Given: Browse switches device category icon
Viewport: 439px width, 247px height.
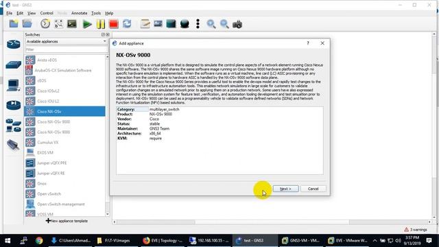Looking at the screenshot, I should click(x=14, y=65).
